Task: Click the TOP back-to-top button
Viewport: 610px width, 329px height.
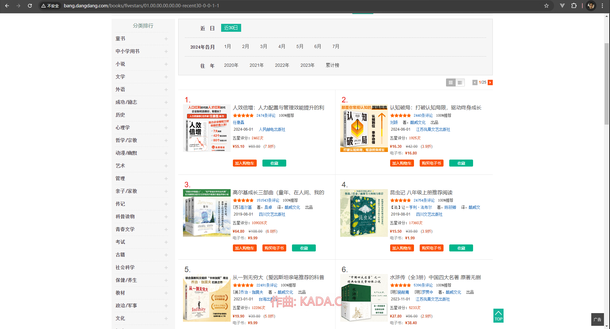Action: click(498, 315)
